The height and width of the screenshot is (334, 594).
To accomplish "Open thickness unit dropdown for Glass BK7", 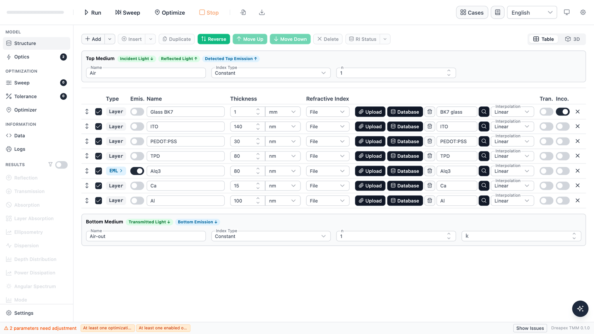I will pos(283,112).
